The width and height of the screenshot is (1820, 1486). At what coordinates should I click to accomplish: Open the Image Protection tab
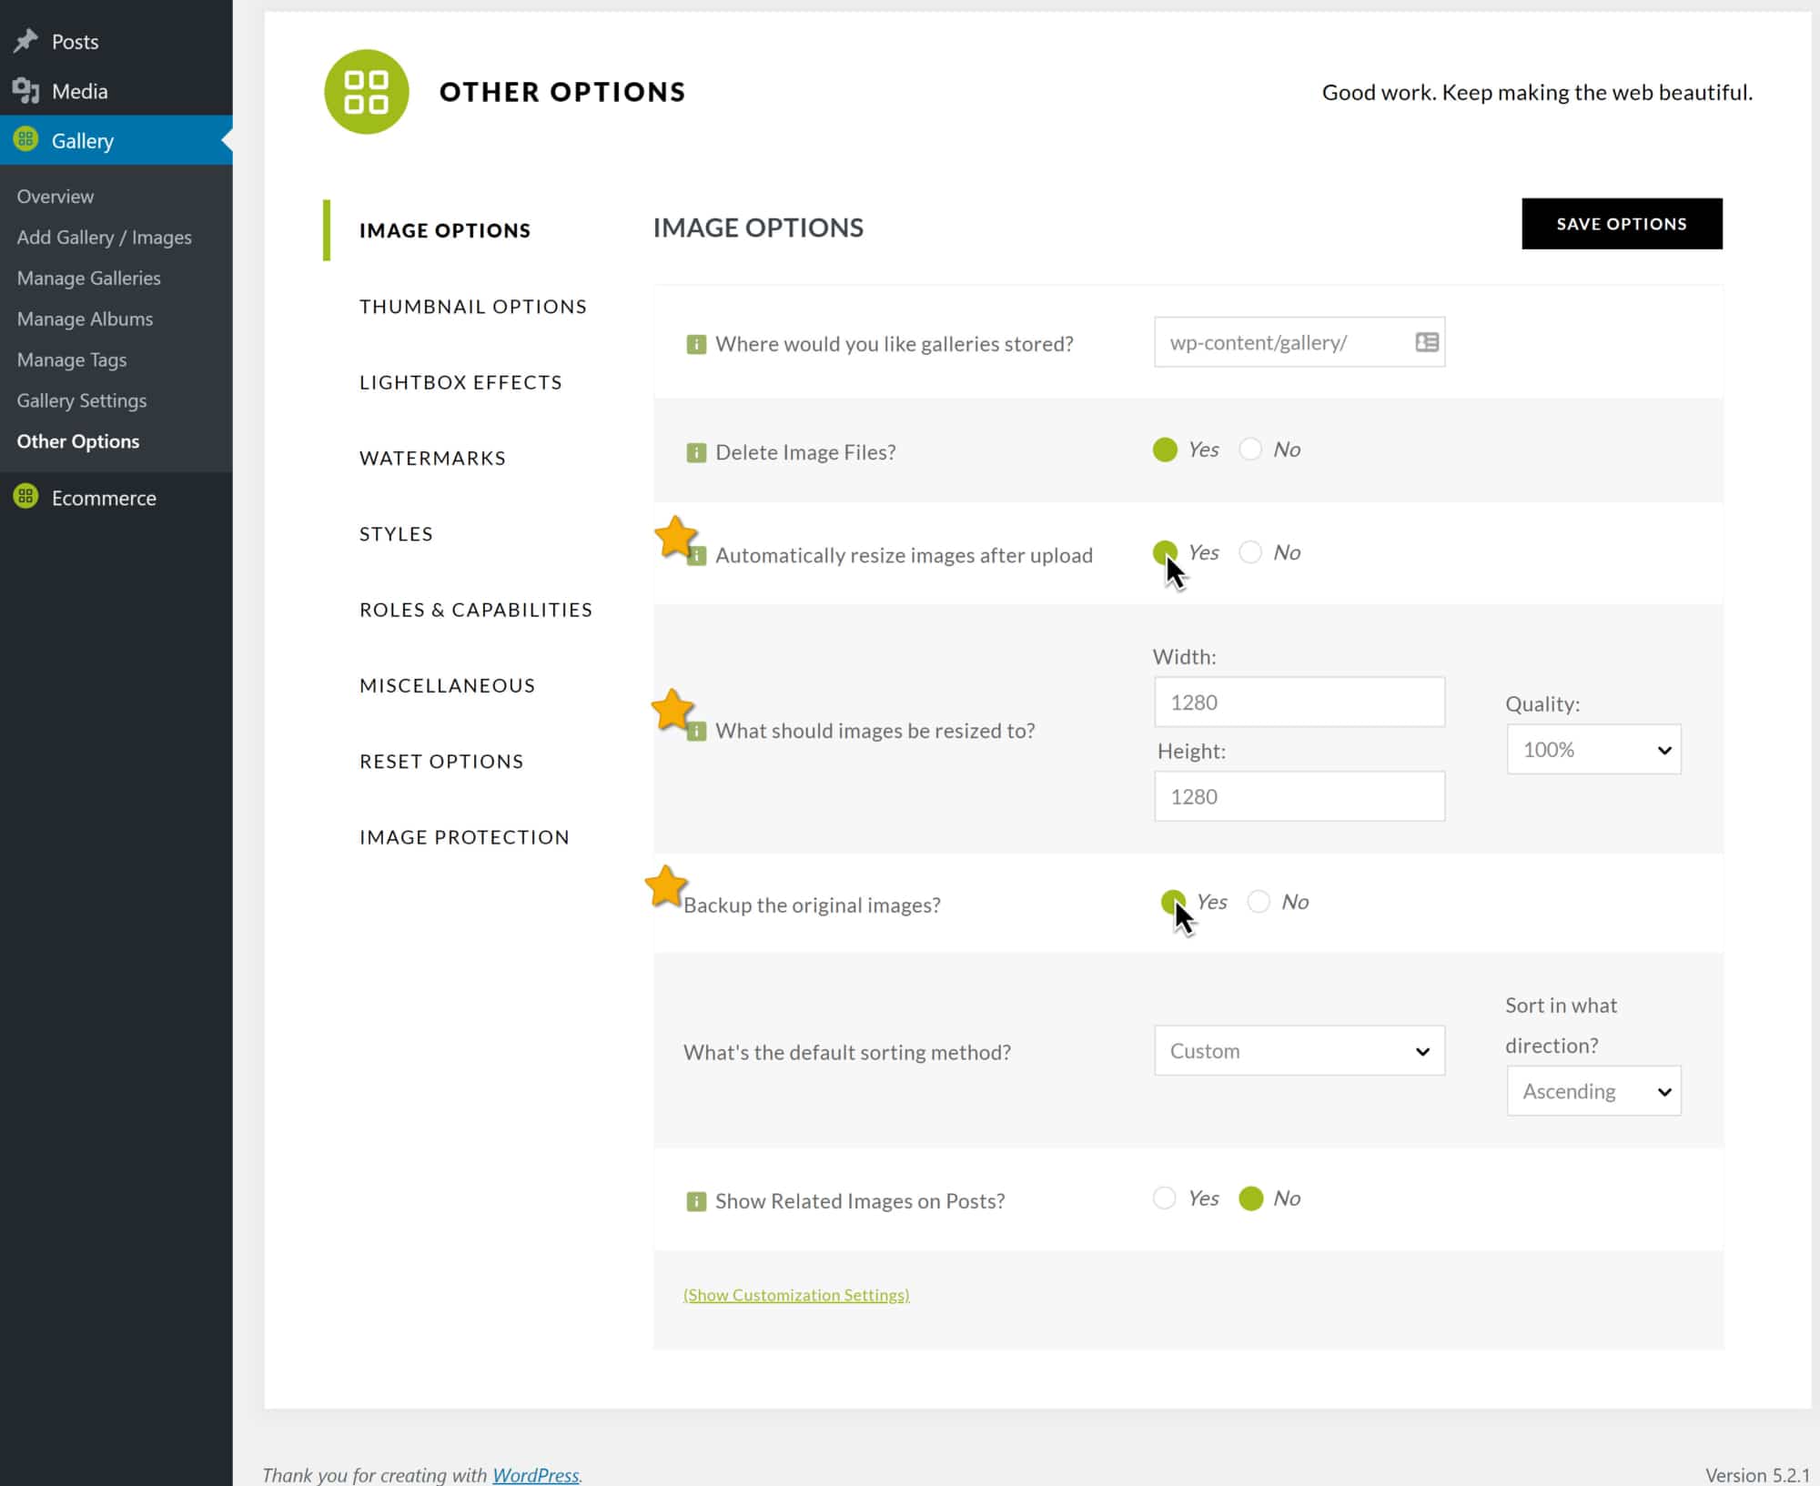(464, 837)
